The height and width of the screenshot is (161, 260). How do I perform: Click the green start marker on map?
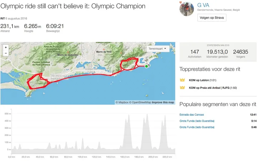(146, 66)
